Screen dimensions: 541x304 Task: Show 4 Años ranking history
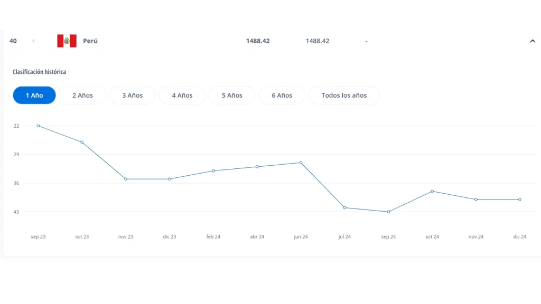182,96
